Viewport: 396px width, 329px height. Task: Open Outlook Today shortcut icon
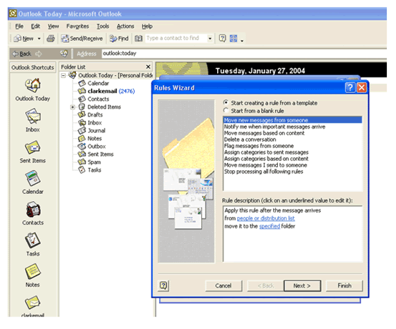pyautogui.click(x=32, y=86)
